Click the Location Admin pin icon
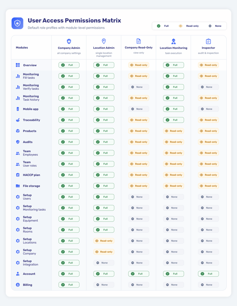This screenshot has width=237, height=306. pos(104,41)
